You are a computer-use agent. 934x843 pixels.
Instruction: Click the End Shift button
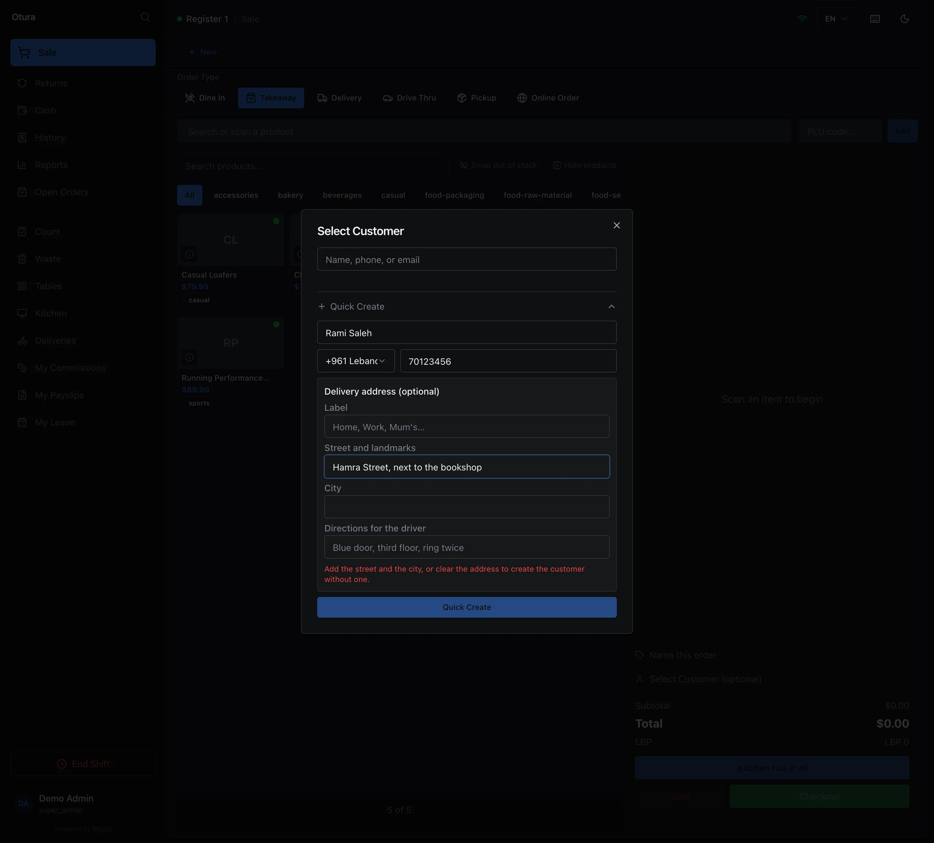pyautogui.click(x=83, y=764)
